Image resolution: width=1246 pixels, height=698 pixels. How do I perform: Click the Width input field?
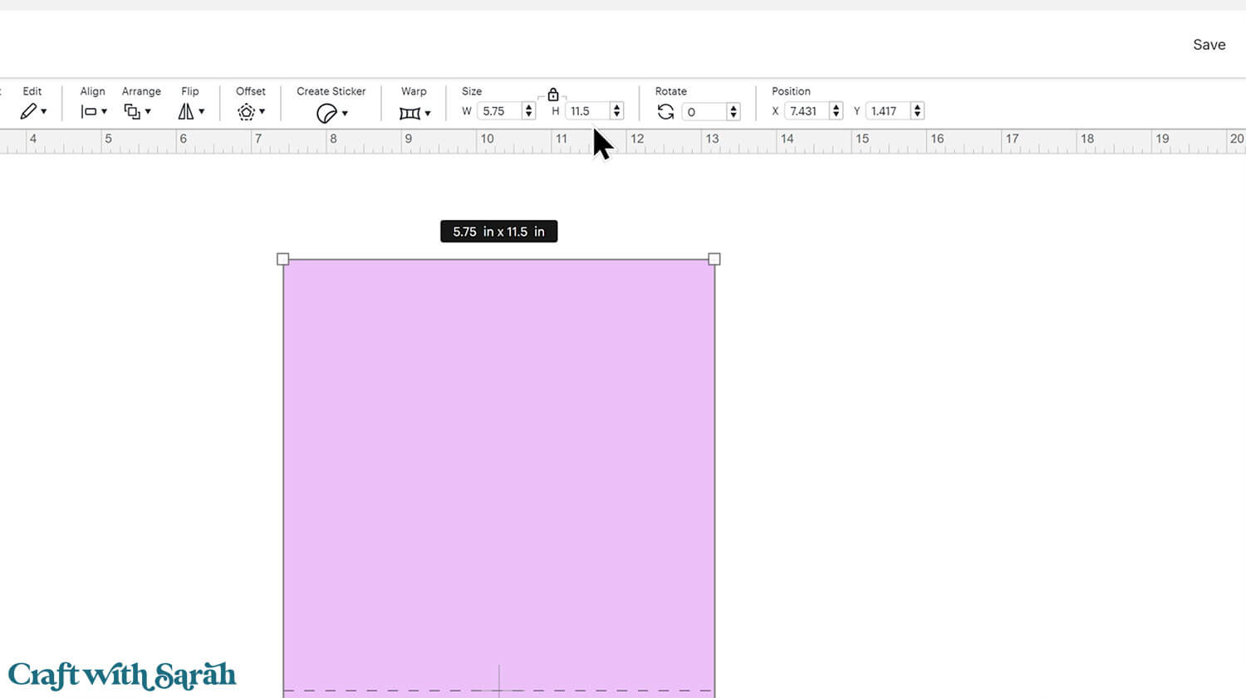click(x=499, y=111)
